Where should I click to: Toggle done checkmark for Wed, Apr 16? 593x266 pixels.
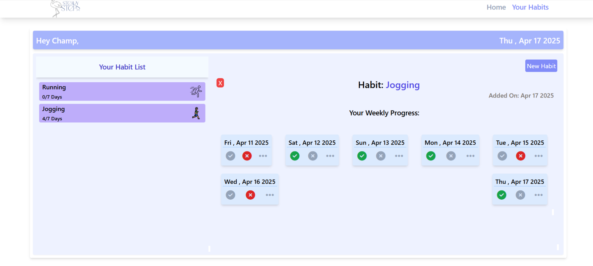(x=230, y=195)
